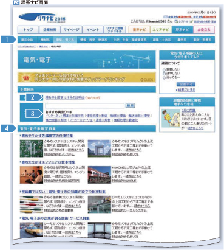Open the 企業検索 tab
224x250 pixels.
50,30
